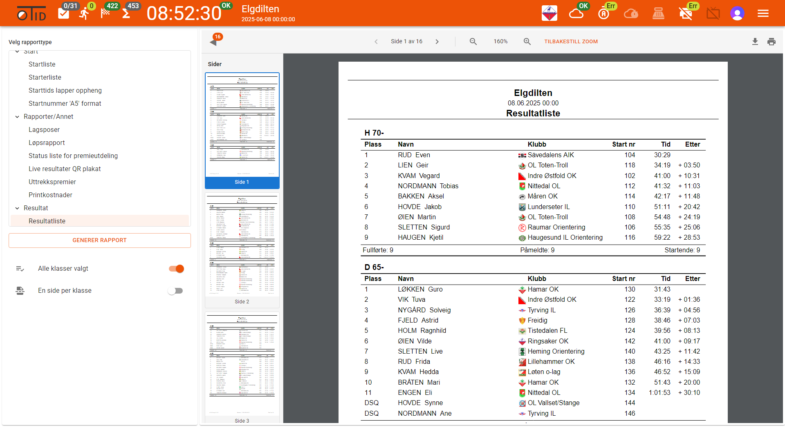Collapse the Resultat tree section
The image size is (785, 441).
click(17, 208)
